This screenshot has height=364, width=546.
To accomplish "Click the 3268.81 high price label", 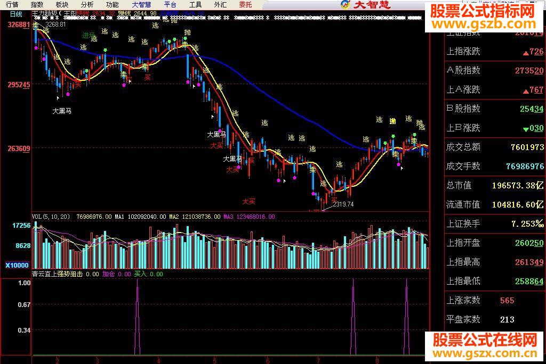I will (x=55, y=24).
